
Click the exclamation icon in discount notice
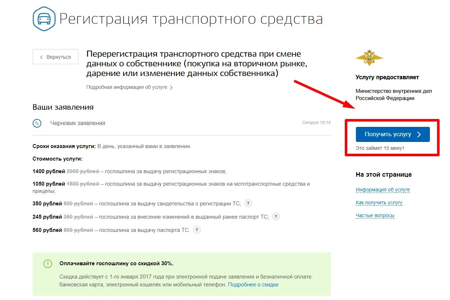[48, 264]
